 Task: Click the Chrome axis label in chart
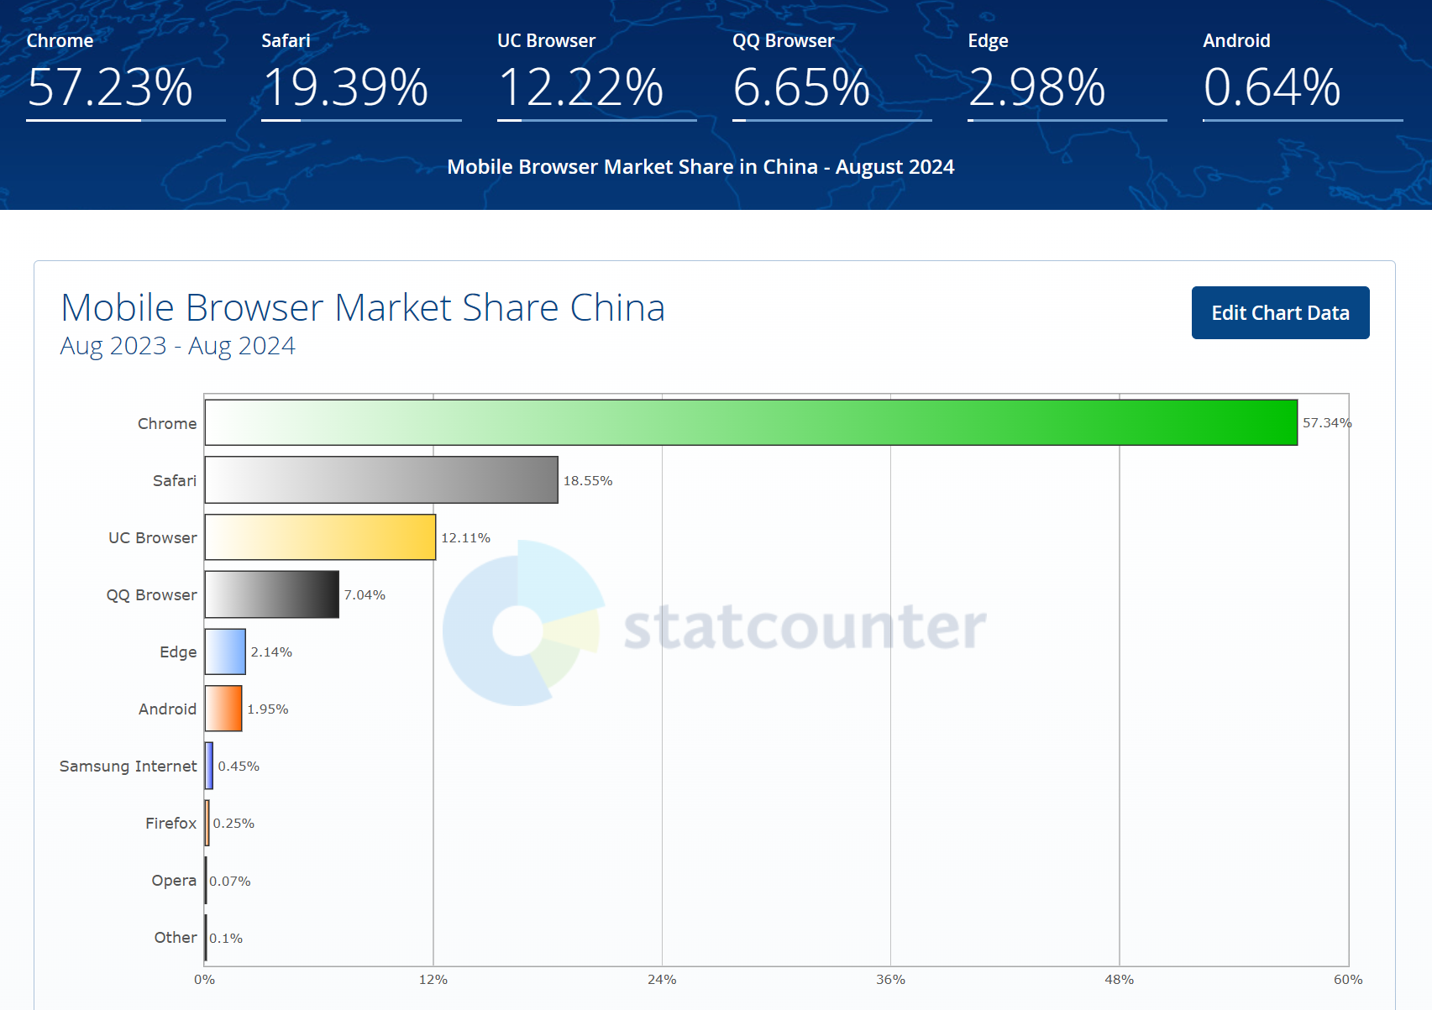[167, 424]
